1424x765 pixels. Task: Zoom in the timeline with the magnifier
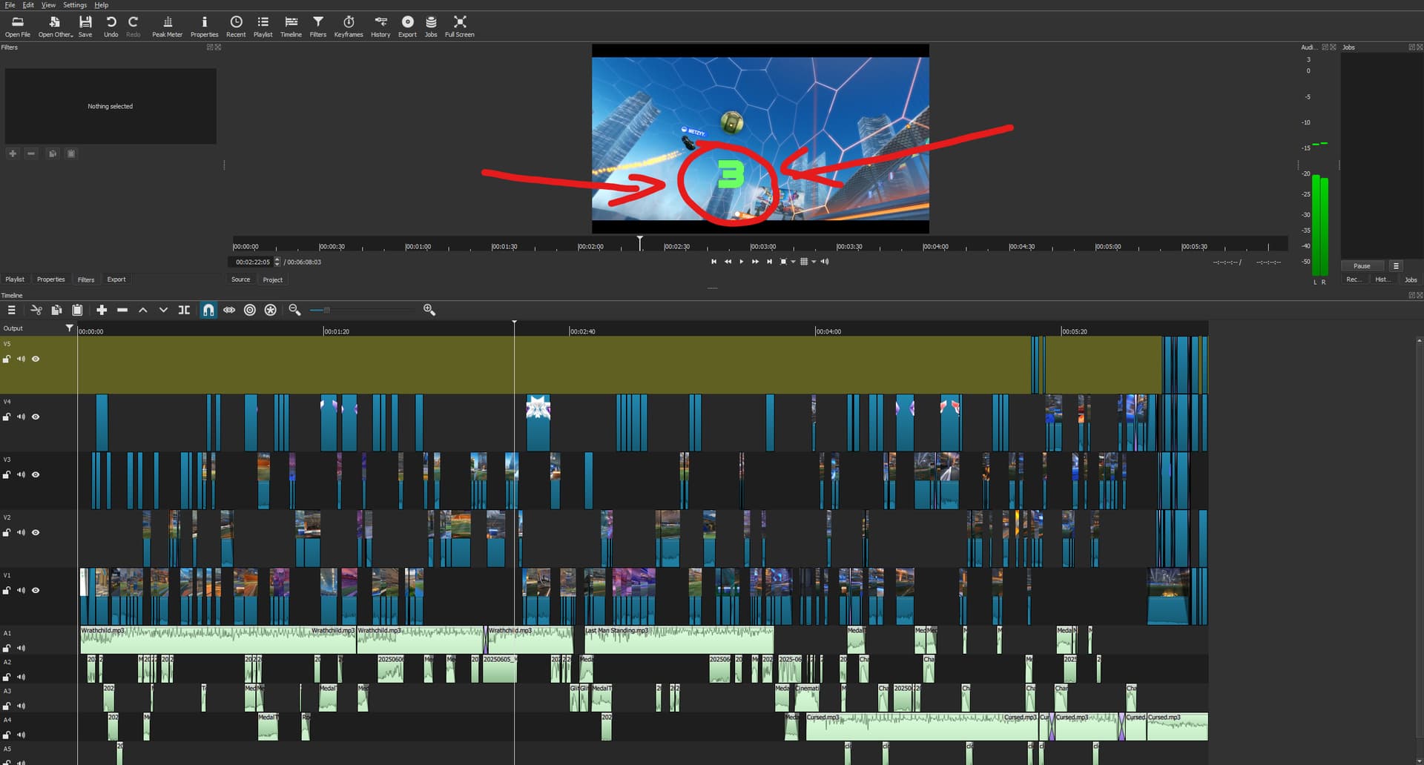click(x=429, y=310)
